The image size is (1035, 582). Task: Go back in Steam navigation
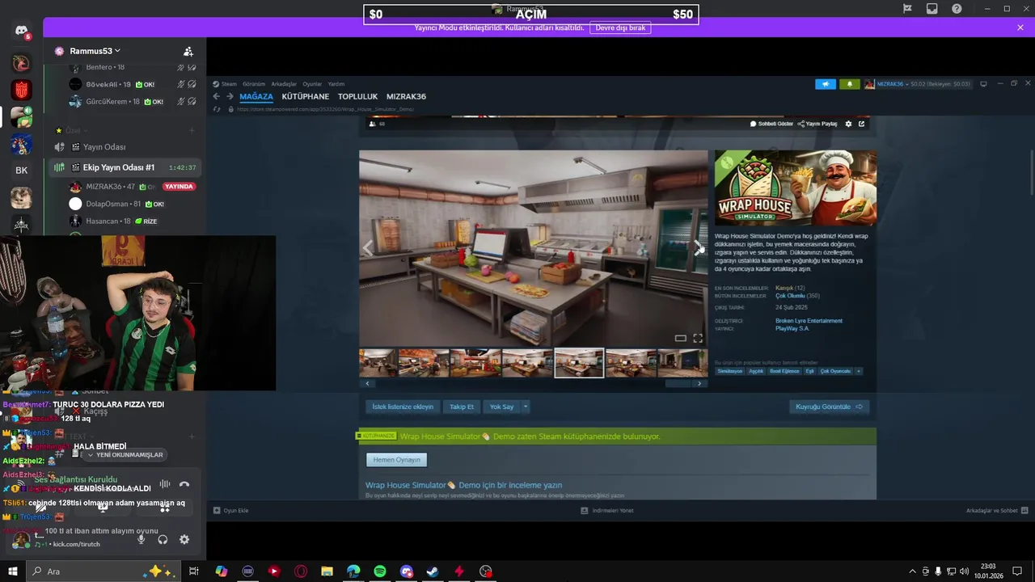pos(217,96)
